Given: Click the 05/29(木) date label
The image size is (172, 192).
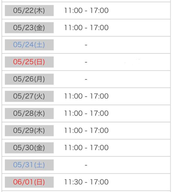Looking at the screenshot, I should pos(29,130).
